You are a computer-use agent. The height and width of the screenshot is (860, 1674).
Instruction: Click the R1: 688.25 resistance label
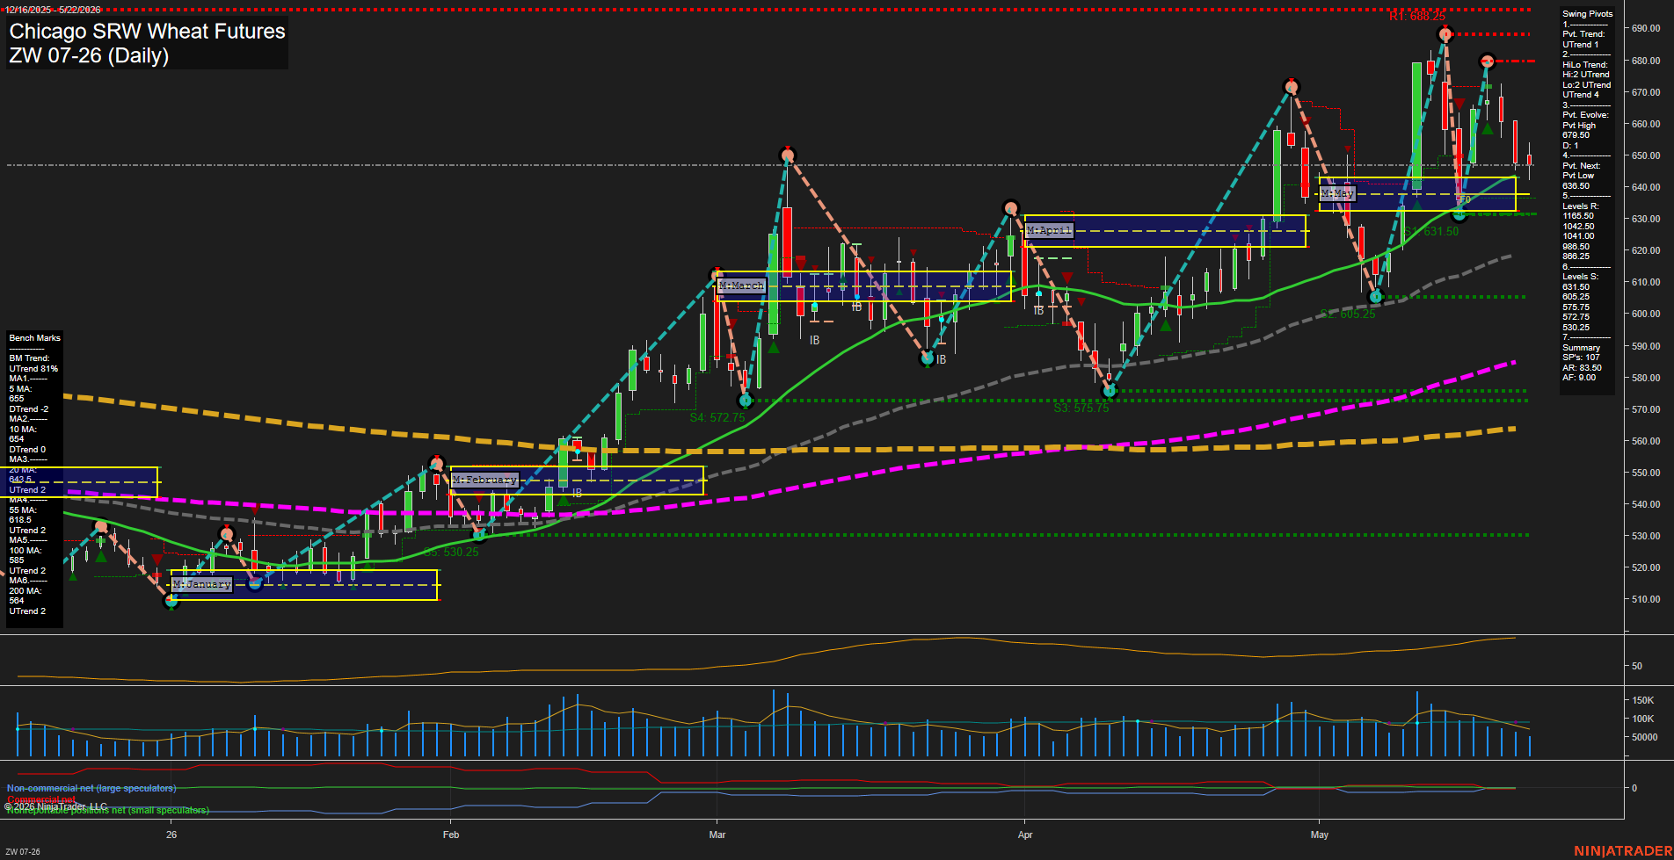coord(1416,17)
